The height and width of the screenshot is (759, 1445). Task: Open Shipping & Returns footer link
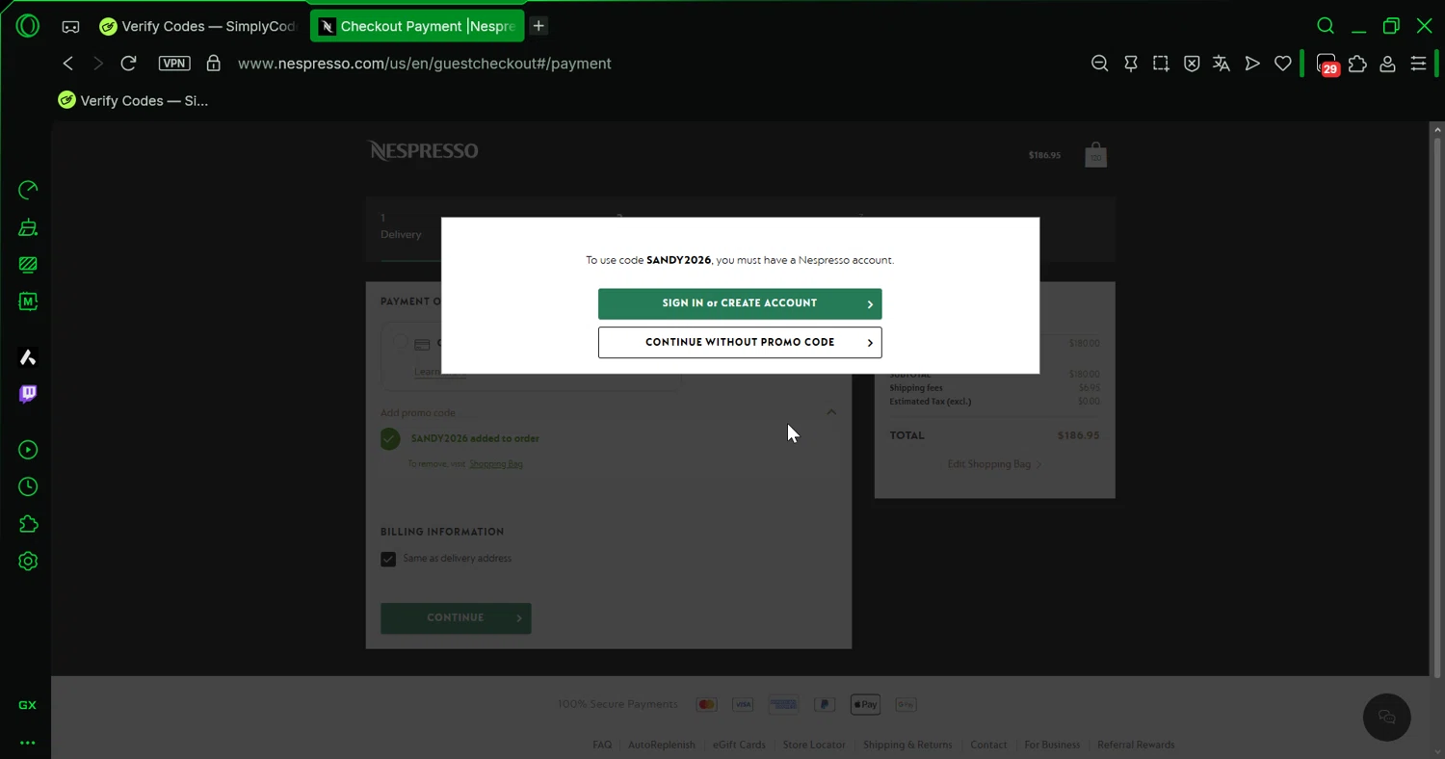pos(907,745)
